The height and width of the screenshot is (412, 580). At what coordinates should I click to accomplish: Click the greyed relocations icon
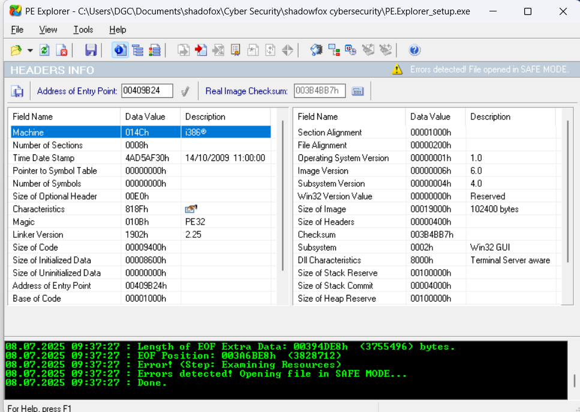point(271,50)
